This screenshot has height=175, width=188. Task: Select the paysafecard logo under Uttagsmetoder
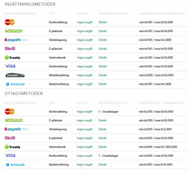[x=16, y=129]
